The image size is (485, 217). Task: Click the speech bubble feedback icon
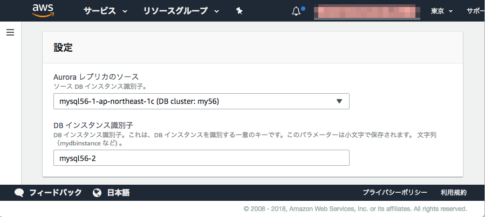tap(19, 193)
